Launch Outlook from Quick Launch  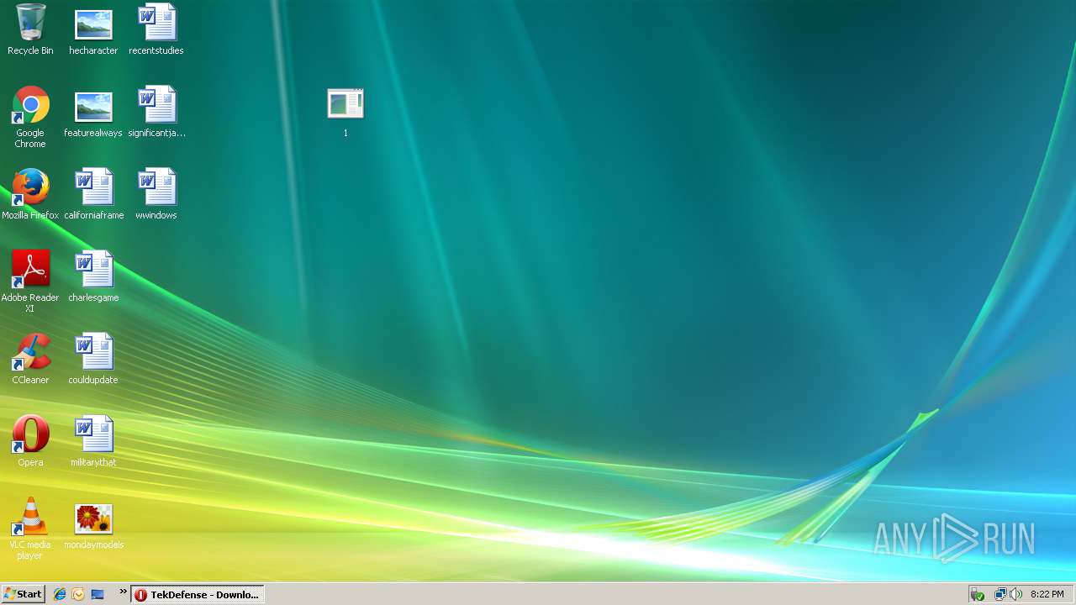78,594
